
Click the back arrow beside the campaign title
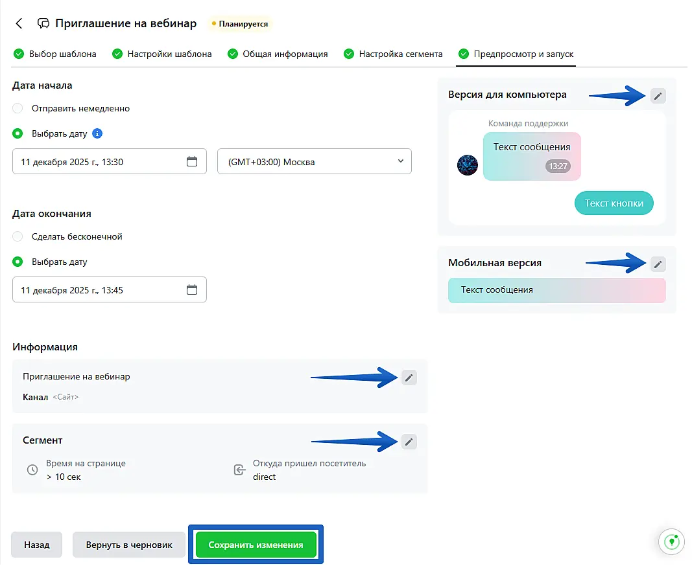click(19, 24)
